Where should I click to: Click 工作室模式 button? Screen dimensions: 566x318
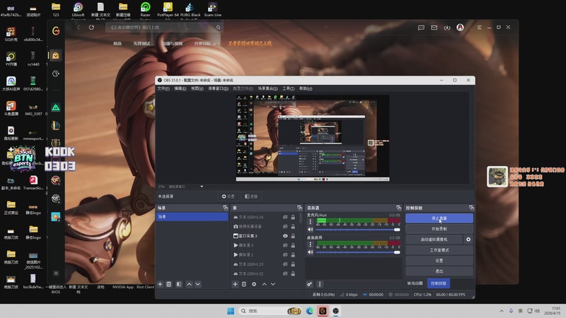coord(439,250)
